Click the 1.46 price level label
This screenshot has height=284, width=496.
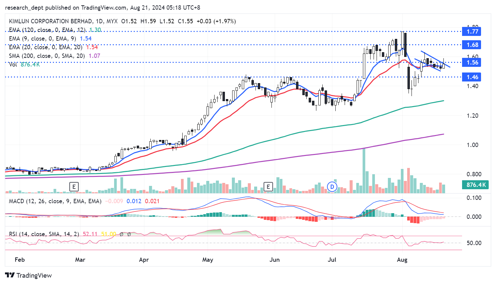(x=472, y=77)
